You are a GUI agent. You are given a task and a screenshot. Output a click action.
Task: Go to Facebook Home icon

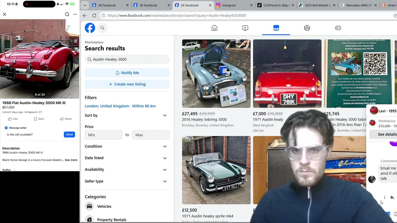pyautogui.click(x=214, y=28)
